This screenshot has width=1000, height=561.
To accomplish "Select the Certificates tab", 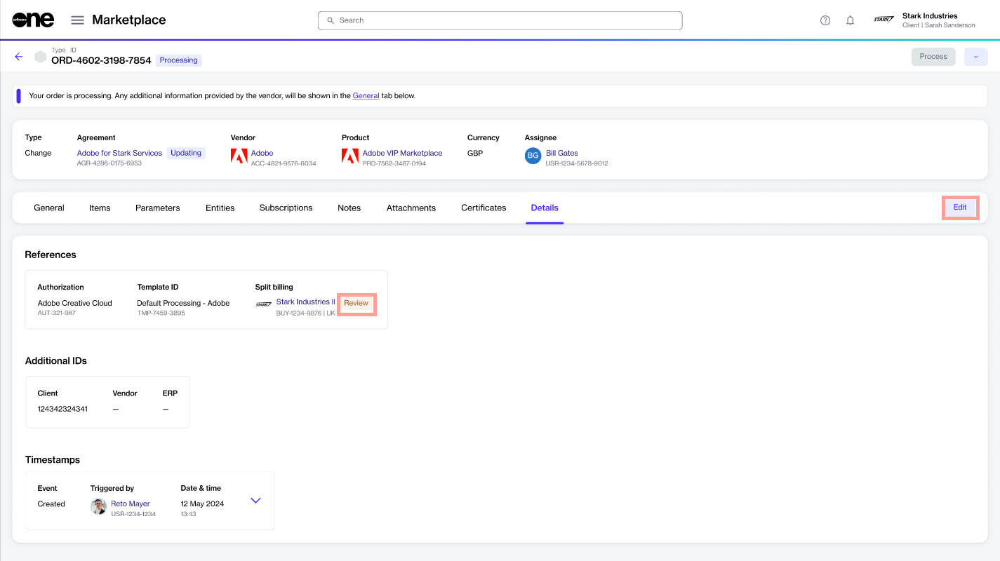I will pos(484,208).
